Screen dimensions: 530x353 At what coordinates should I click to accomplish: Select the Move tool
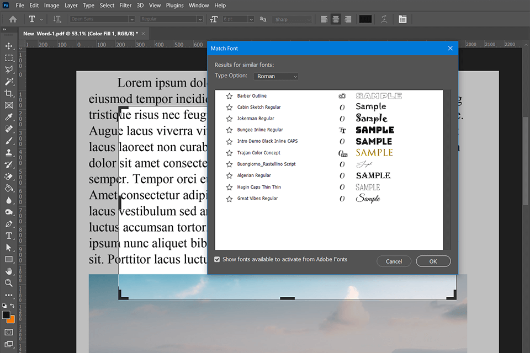point(9,46)
